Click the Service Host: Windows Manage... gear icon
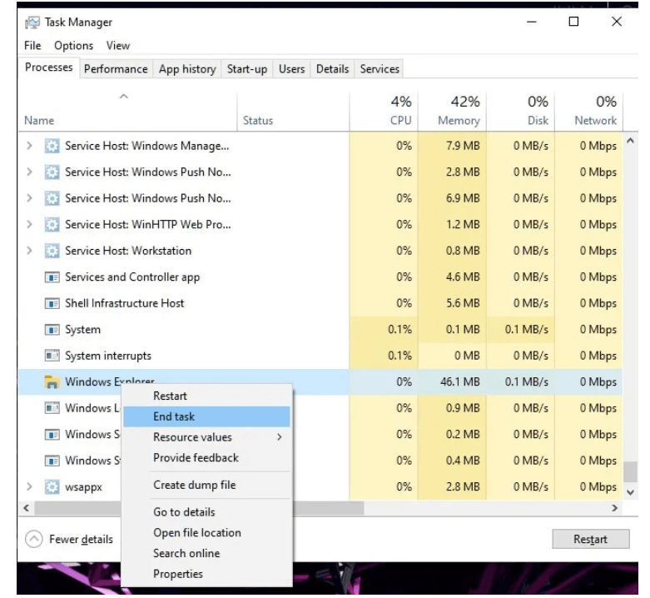The image size is (650, 598). (x=52, y=146)
